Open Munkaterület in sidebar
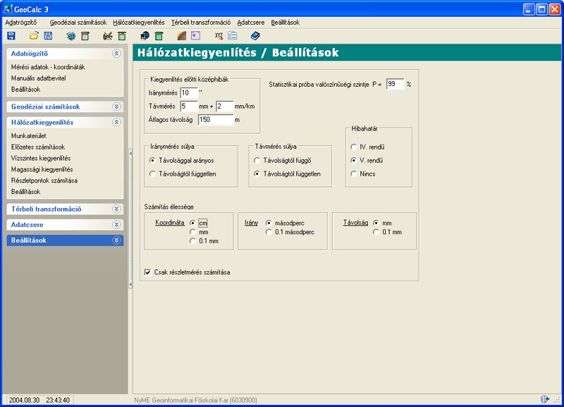564x407 pixels. coord(28,135)
